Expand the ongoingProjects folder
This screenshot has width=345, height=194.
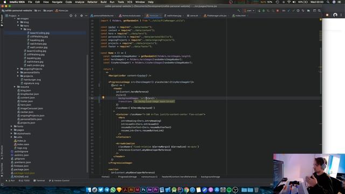pos(18,69)
